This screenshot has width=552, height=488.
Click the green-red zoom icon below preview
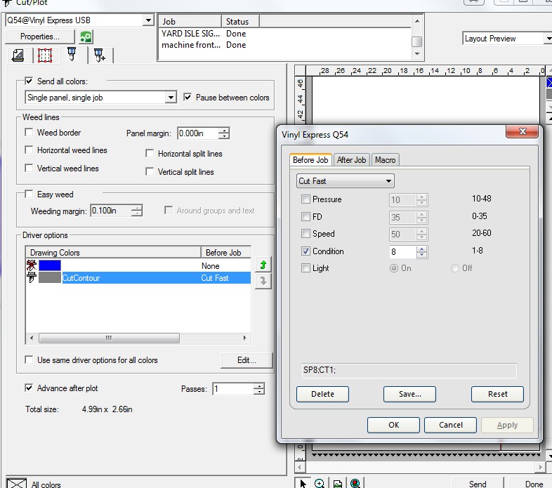tap(355, 483)
